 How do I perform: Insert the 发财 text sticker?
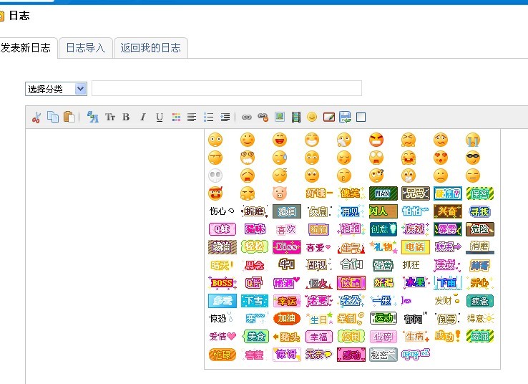pyautogui.click(x=447, y=300)
